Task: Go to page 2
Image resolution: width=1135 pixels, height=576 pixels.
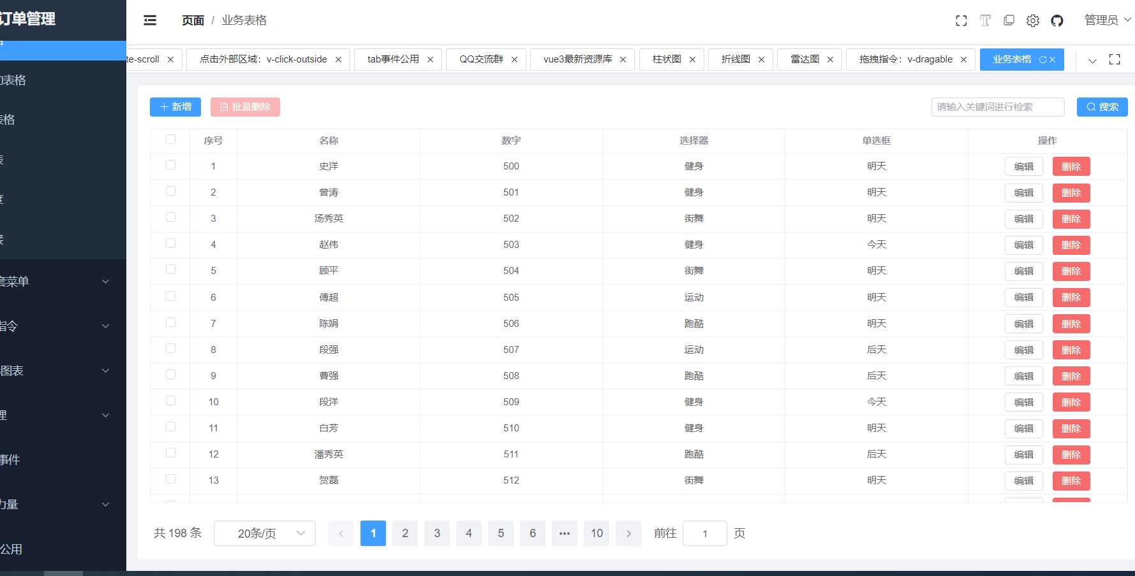Action: click(405, 533)
